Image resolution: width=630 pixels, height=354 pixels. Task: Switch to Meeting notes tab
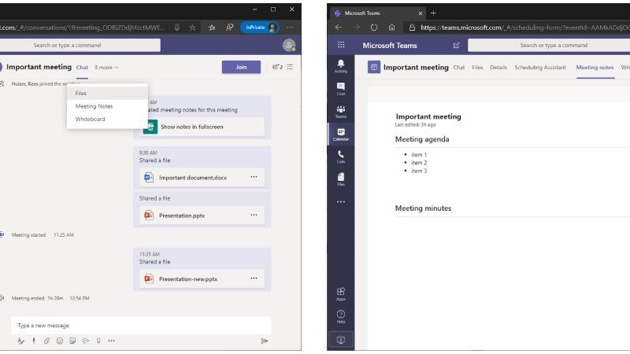point(595,68)
